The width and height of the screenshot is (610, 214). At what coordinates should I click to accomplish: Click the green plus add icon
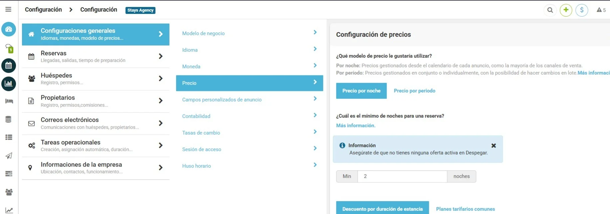(x=566, y=10)
